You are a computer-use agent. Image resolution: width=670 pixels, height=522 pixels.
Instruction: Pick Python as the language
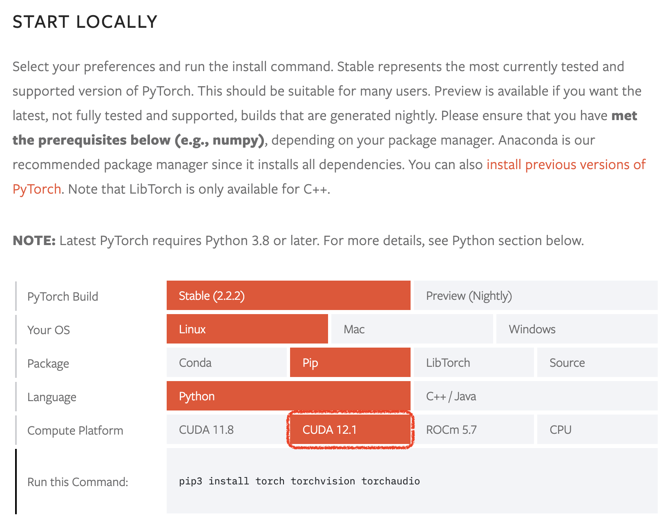pos(288,396)
